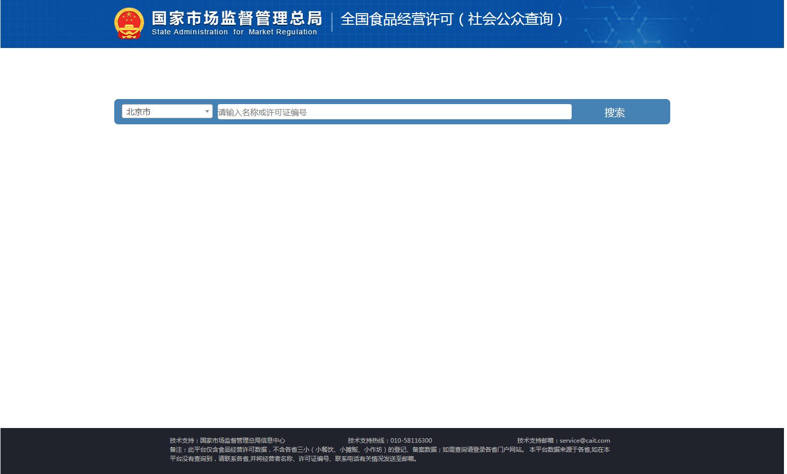Click inside the license number input field

click(394, 112)
